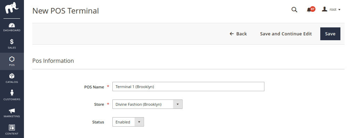Open the Catalog box menu
Image resolution: width=347 pixels, height=138 pixels.
[x=12, y=78]
